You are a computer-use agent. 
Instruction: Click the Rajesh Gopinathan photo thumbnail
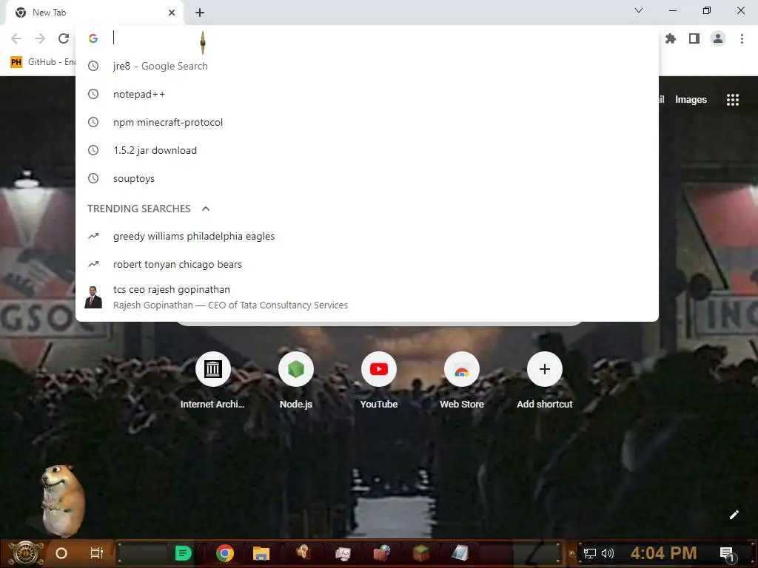(93, 297)
